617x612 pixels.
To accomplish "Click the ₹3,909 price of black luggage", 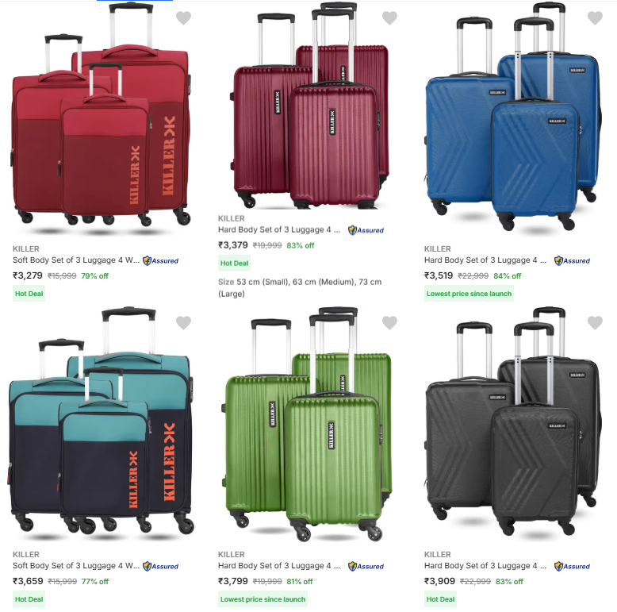I will (439, 581).
